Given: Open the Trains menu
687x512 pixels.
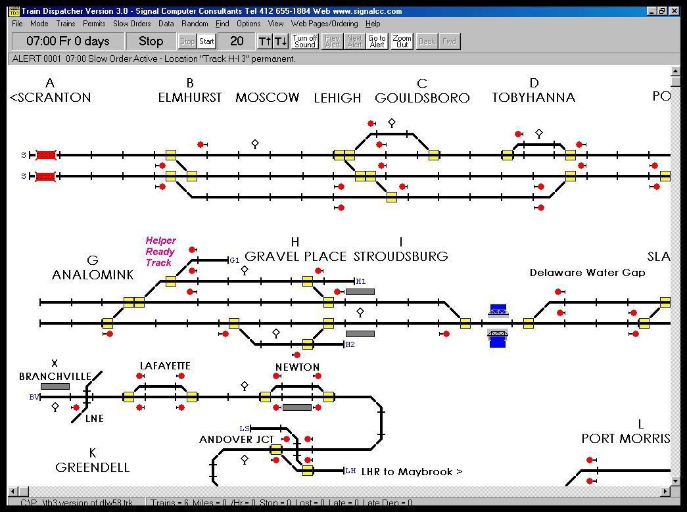Looking at the screenshot, I should click(65, 24).
